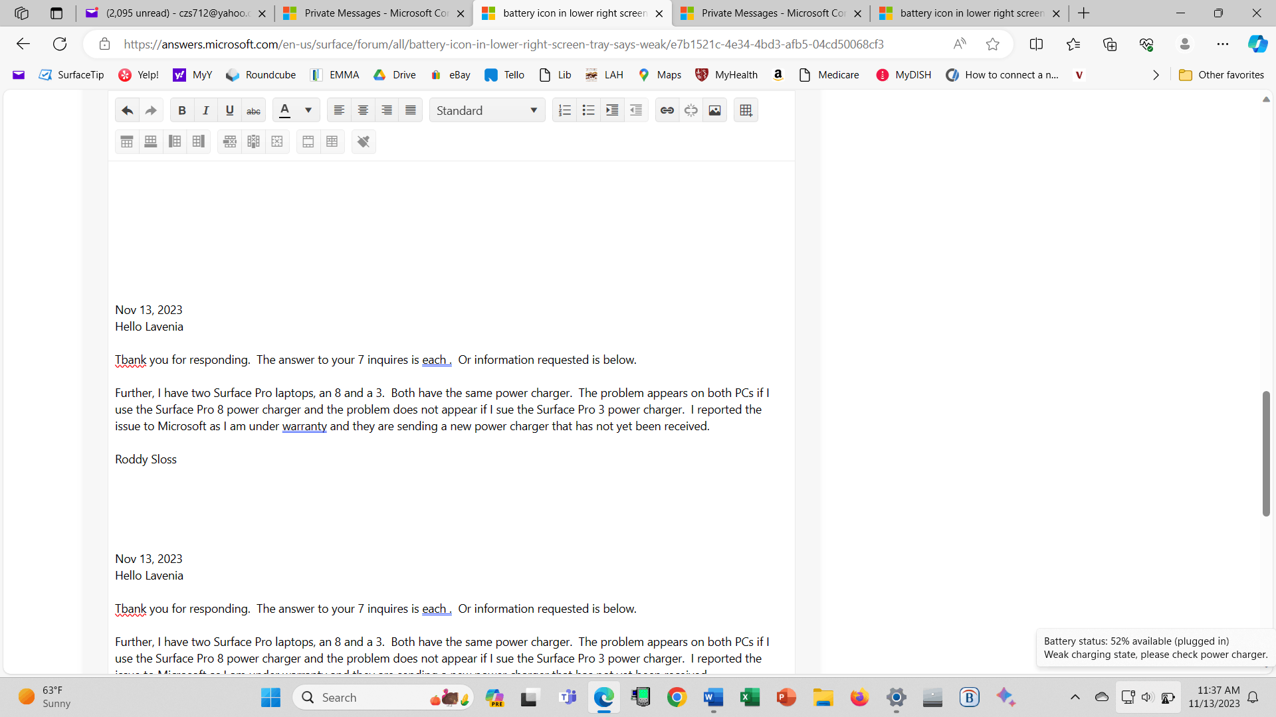Increase the paragraph indent
The width and height of the screenshot is (1276, 717).
pos(612,110)
